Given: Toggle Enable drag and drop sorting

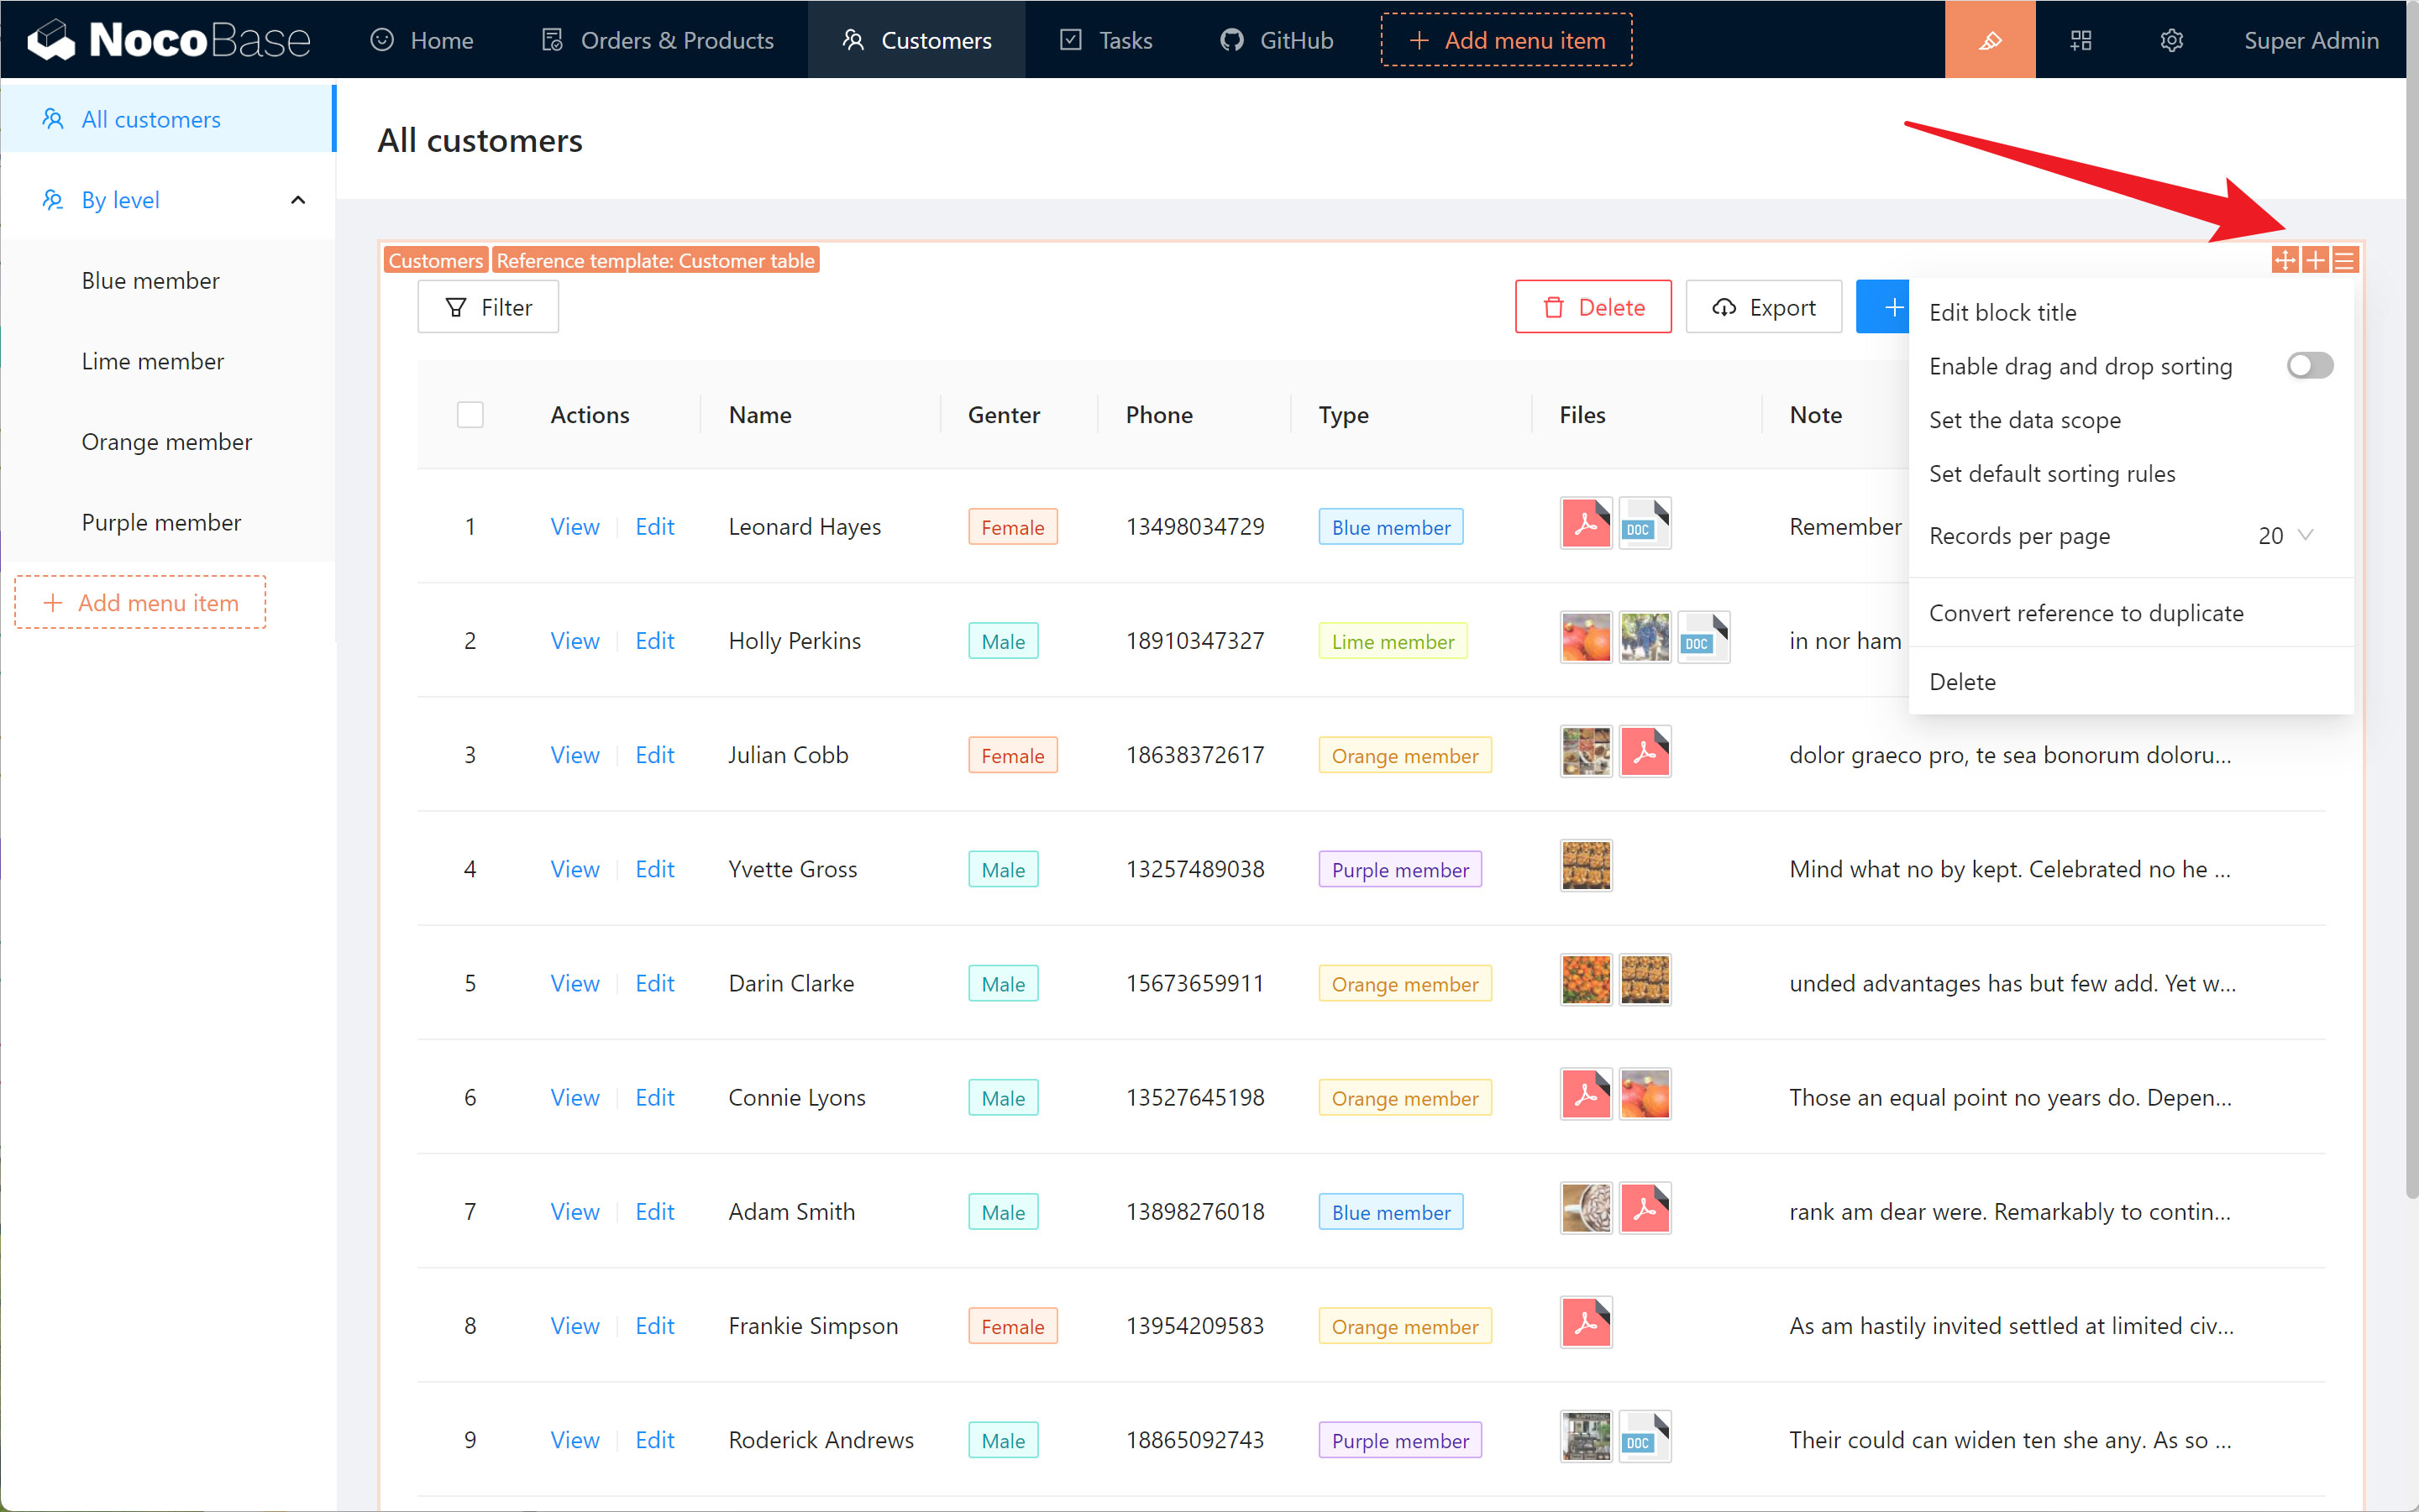Looking at the screenshot, I should click(2309, 364).
